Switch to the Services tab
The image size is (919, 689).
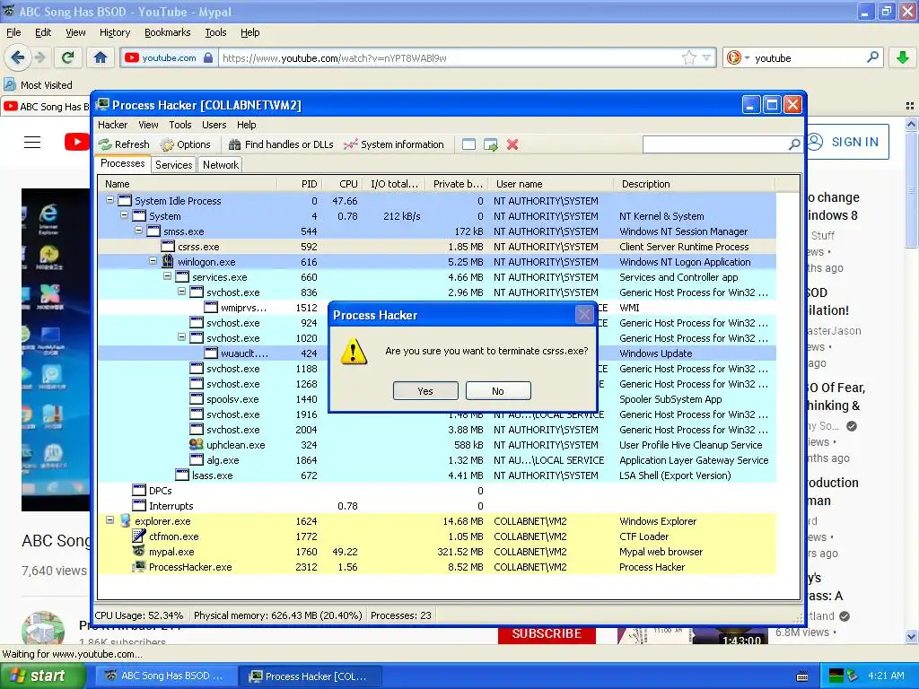pos(173,165)
